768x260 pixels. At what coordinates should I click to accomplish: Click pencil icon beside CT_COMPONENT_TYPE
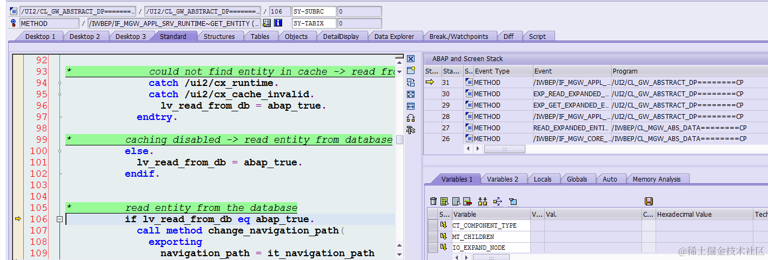444,225
